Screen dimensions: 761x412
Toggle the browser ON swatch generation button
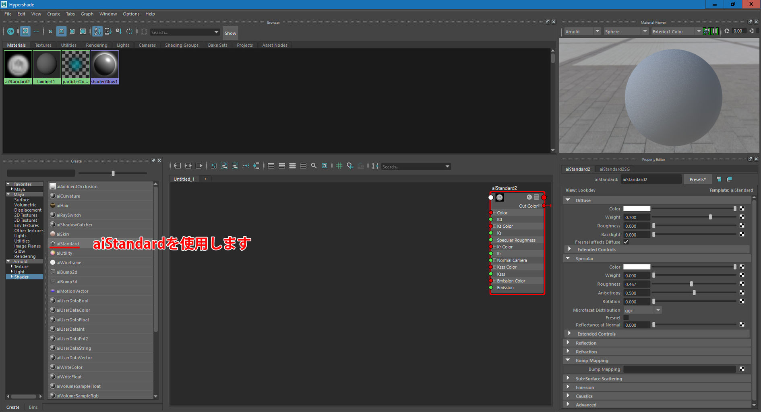click(11, 31)
